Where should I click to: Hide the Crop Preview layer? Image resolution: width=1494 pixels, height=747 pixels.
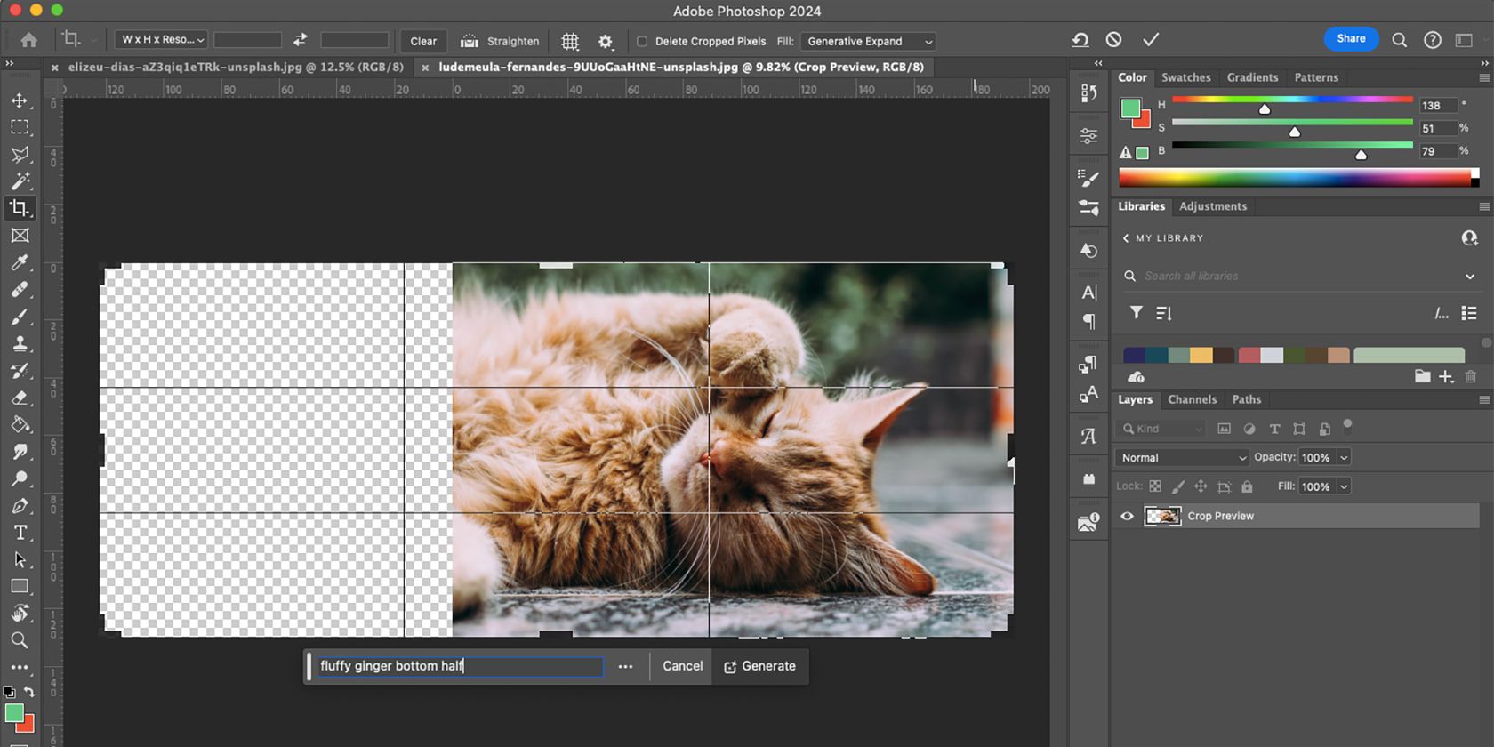click(x=1127, y=516)
